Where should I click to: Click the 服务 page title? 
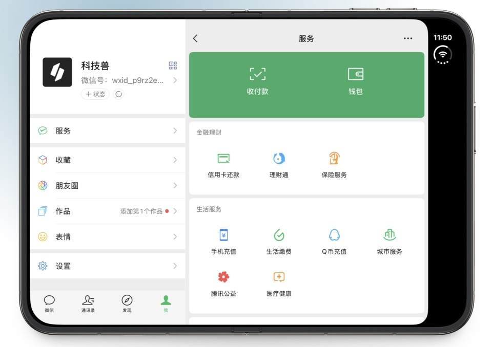coord(306,38)
